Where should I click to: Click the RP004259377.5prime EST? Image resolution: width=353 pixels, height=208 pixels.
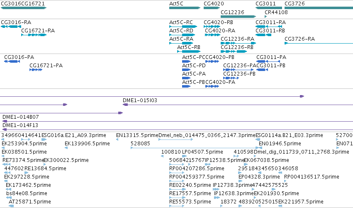click(177, 181)
